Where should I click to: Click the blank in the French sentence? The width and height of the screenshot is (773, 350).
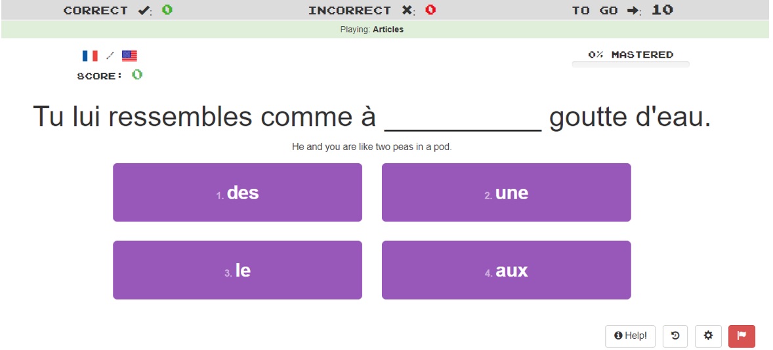(463, 120)
